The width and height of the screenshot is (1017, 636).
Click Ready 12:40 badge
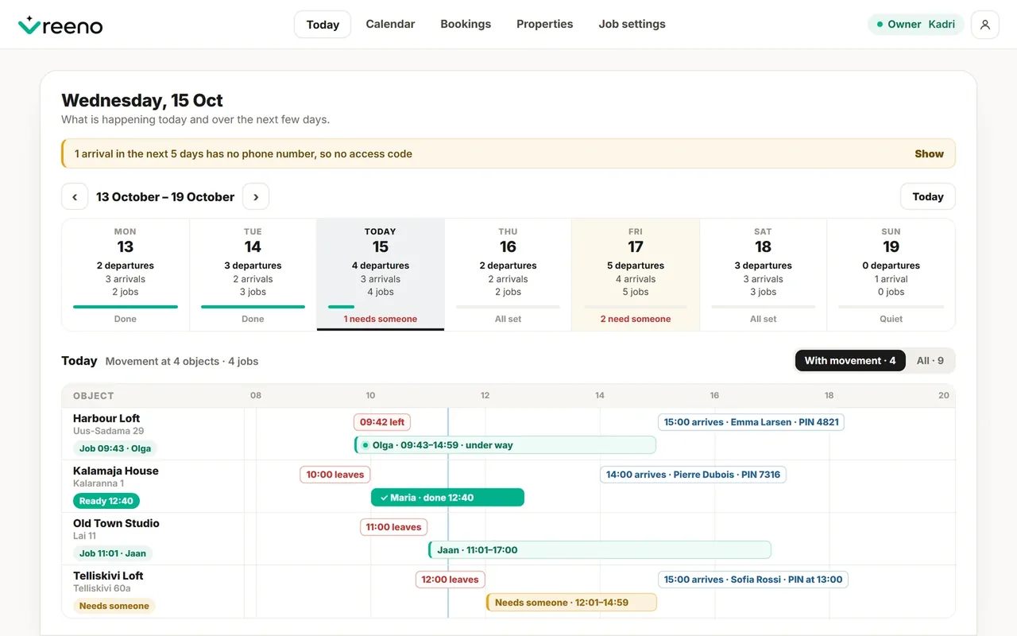106,501
